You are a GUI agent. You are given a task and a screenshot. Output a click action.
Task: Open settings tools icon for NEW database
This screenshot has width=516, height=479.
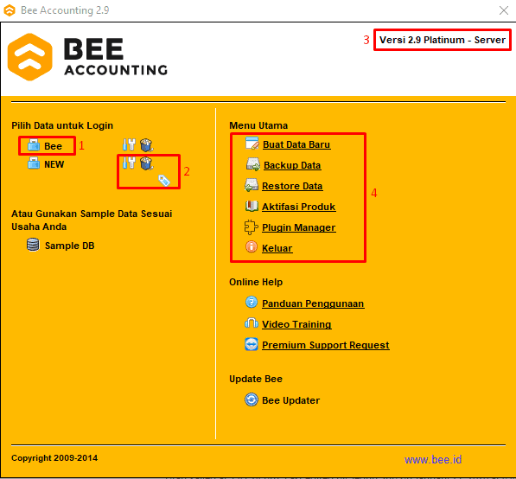(129, 163)
